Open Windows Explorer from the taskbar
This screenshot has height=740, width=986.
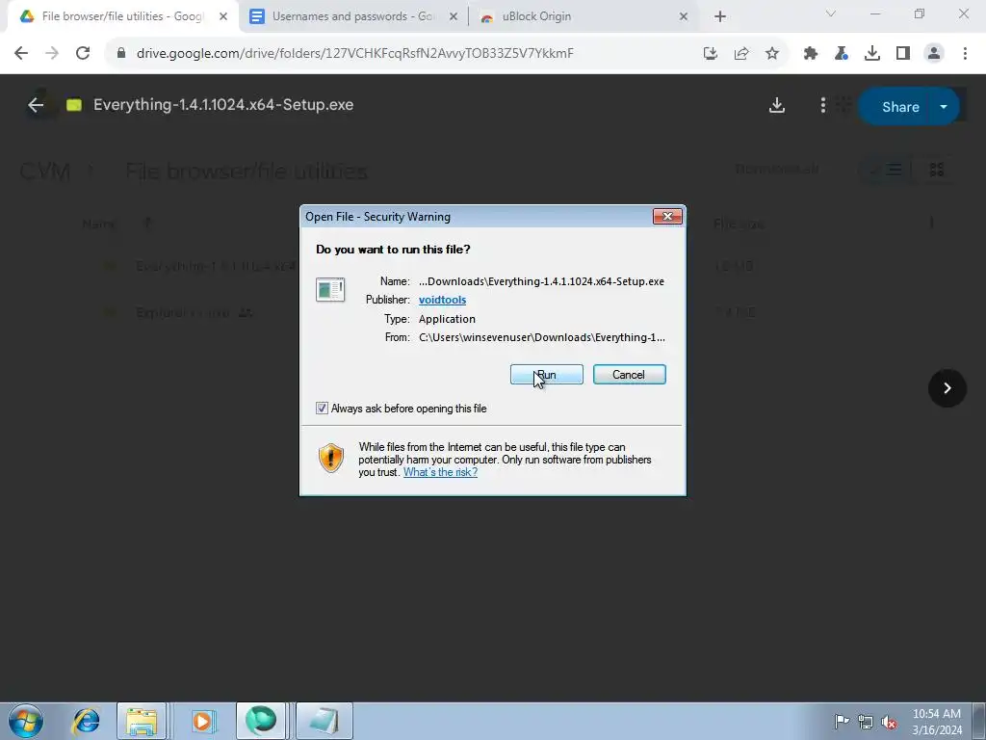click(x=142, y=721)
